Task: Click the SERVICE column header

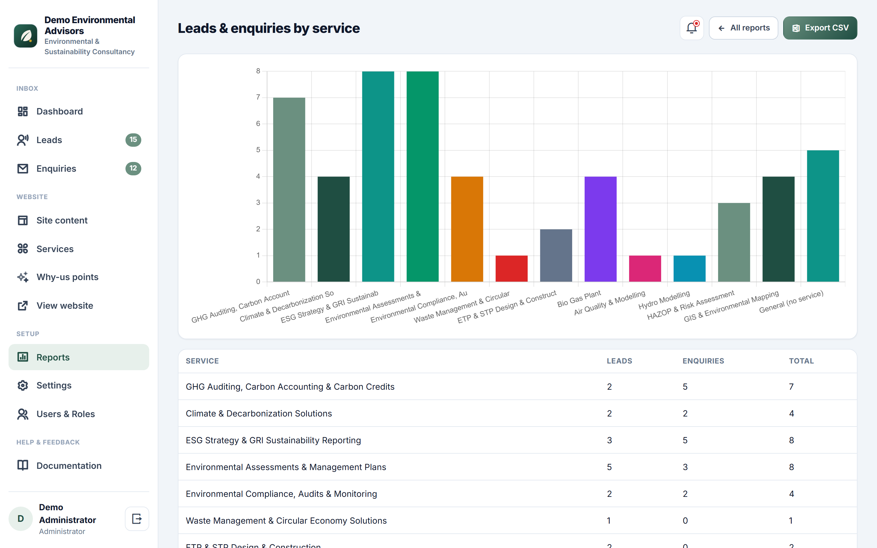Action: (202, 361)
